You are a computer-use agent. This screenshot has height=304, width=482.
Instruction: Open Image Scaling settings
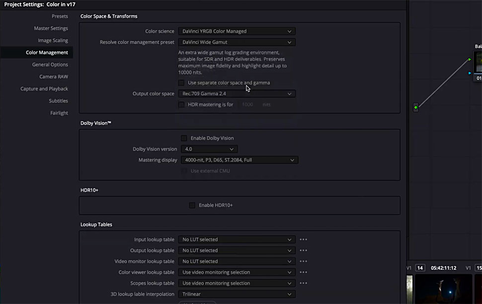[x=53, y=41]
